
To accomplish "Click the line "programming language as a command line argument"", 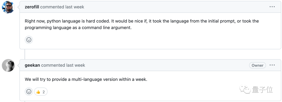I will pyautogui.click(x=78, y=28).
